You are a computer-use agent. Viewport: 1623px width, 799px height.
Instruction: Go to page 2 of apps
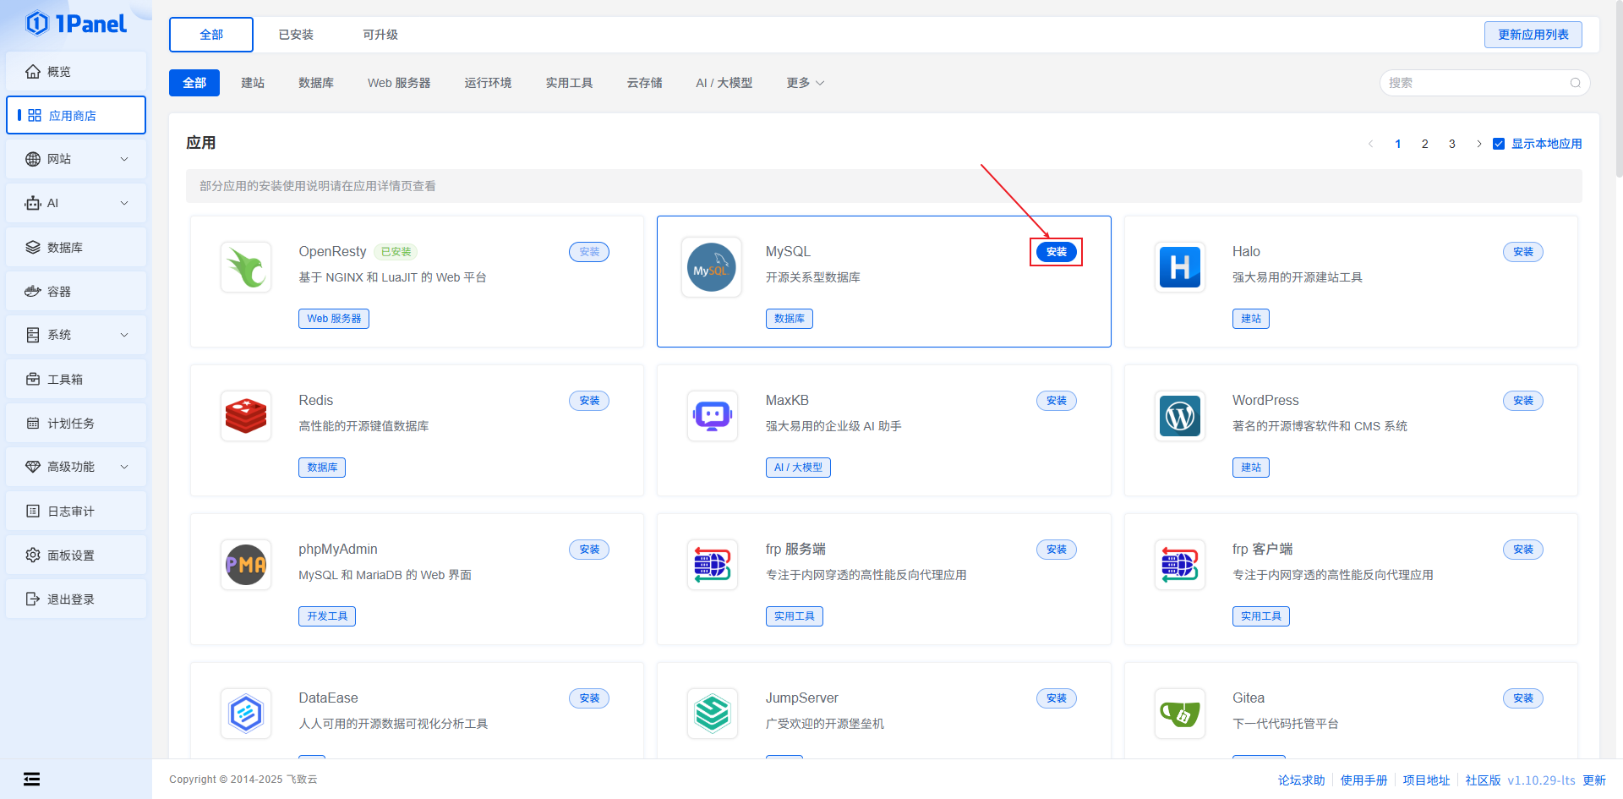coord(1425,144)
